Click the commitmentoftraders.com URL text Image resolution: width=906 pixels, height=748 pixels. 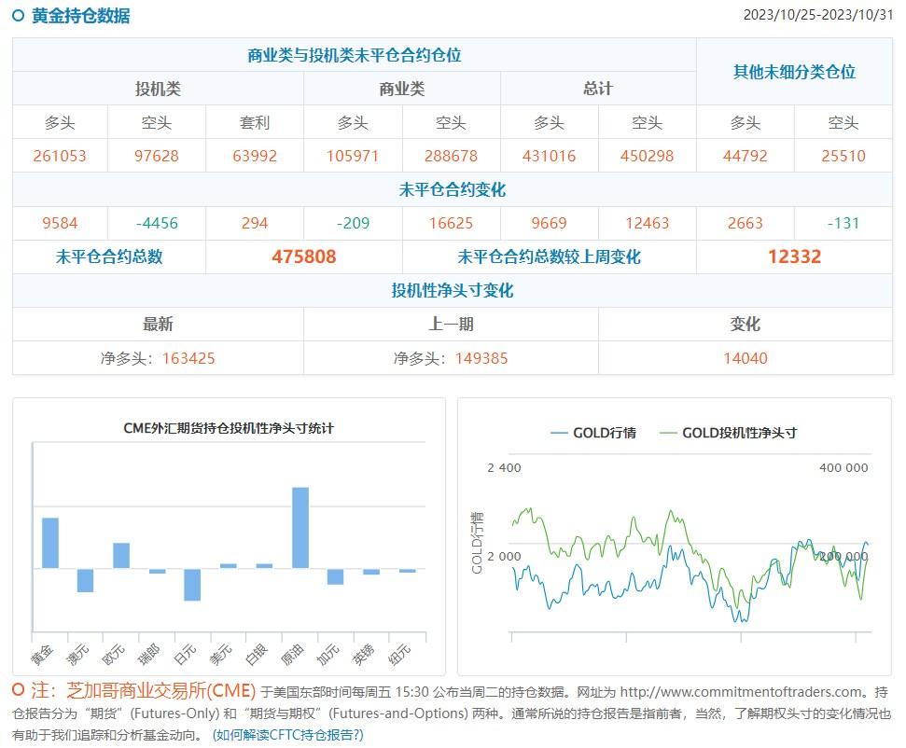point(737,693)
